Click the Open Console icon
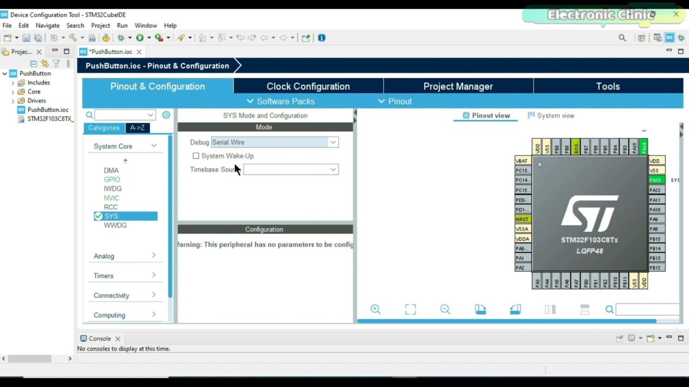Screen dimensions: 689x387 [x=650, y=338]
